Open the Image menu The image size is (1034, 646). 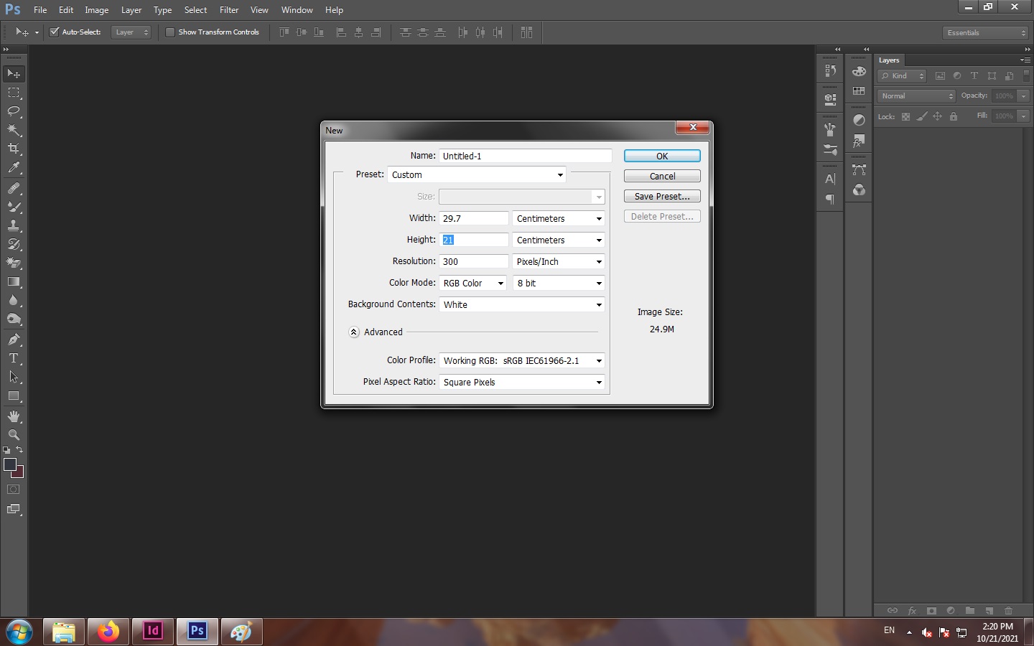pyautogui.click(x=96, y=10)
